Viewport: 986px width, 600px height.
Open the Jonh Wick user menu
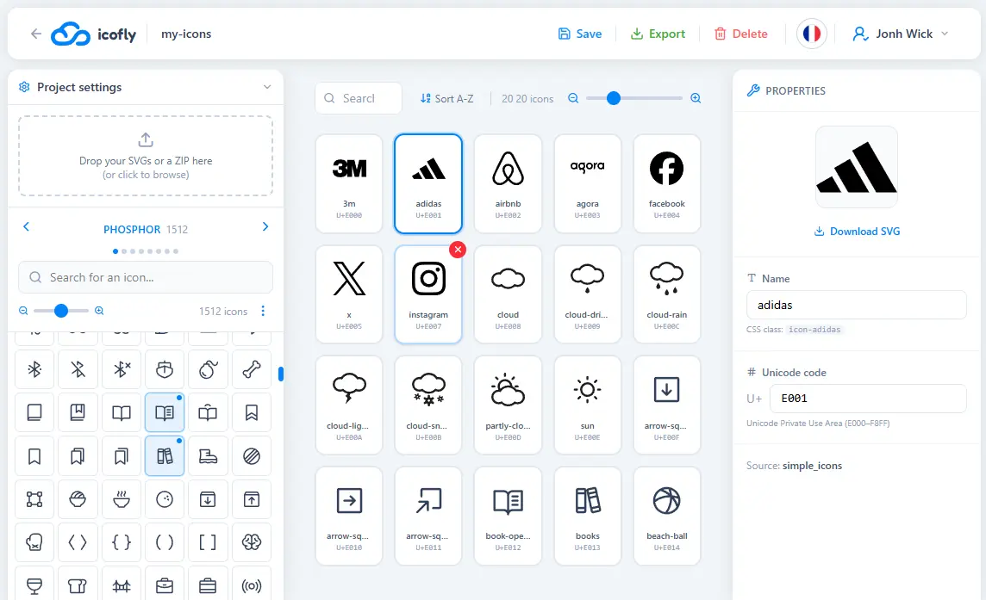tap(900, 34)
